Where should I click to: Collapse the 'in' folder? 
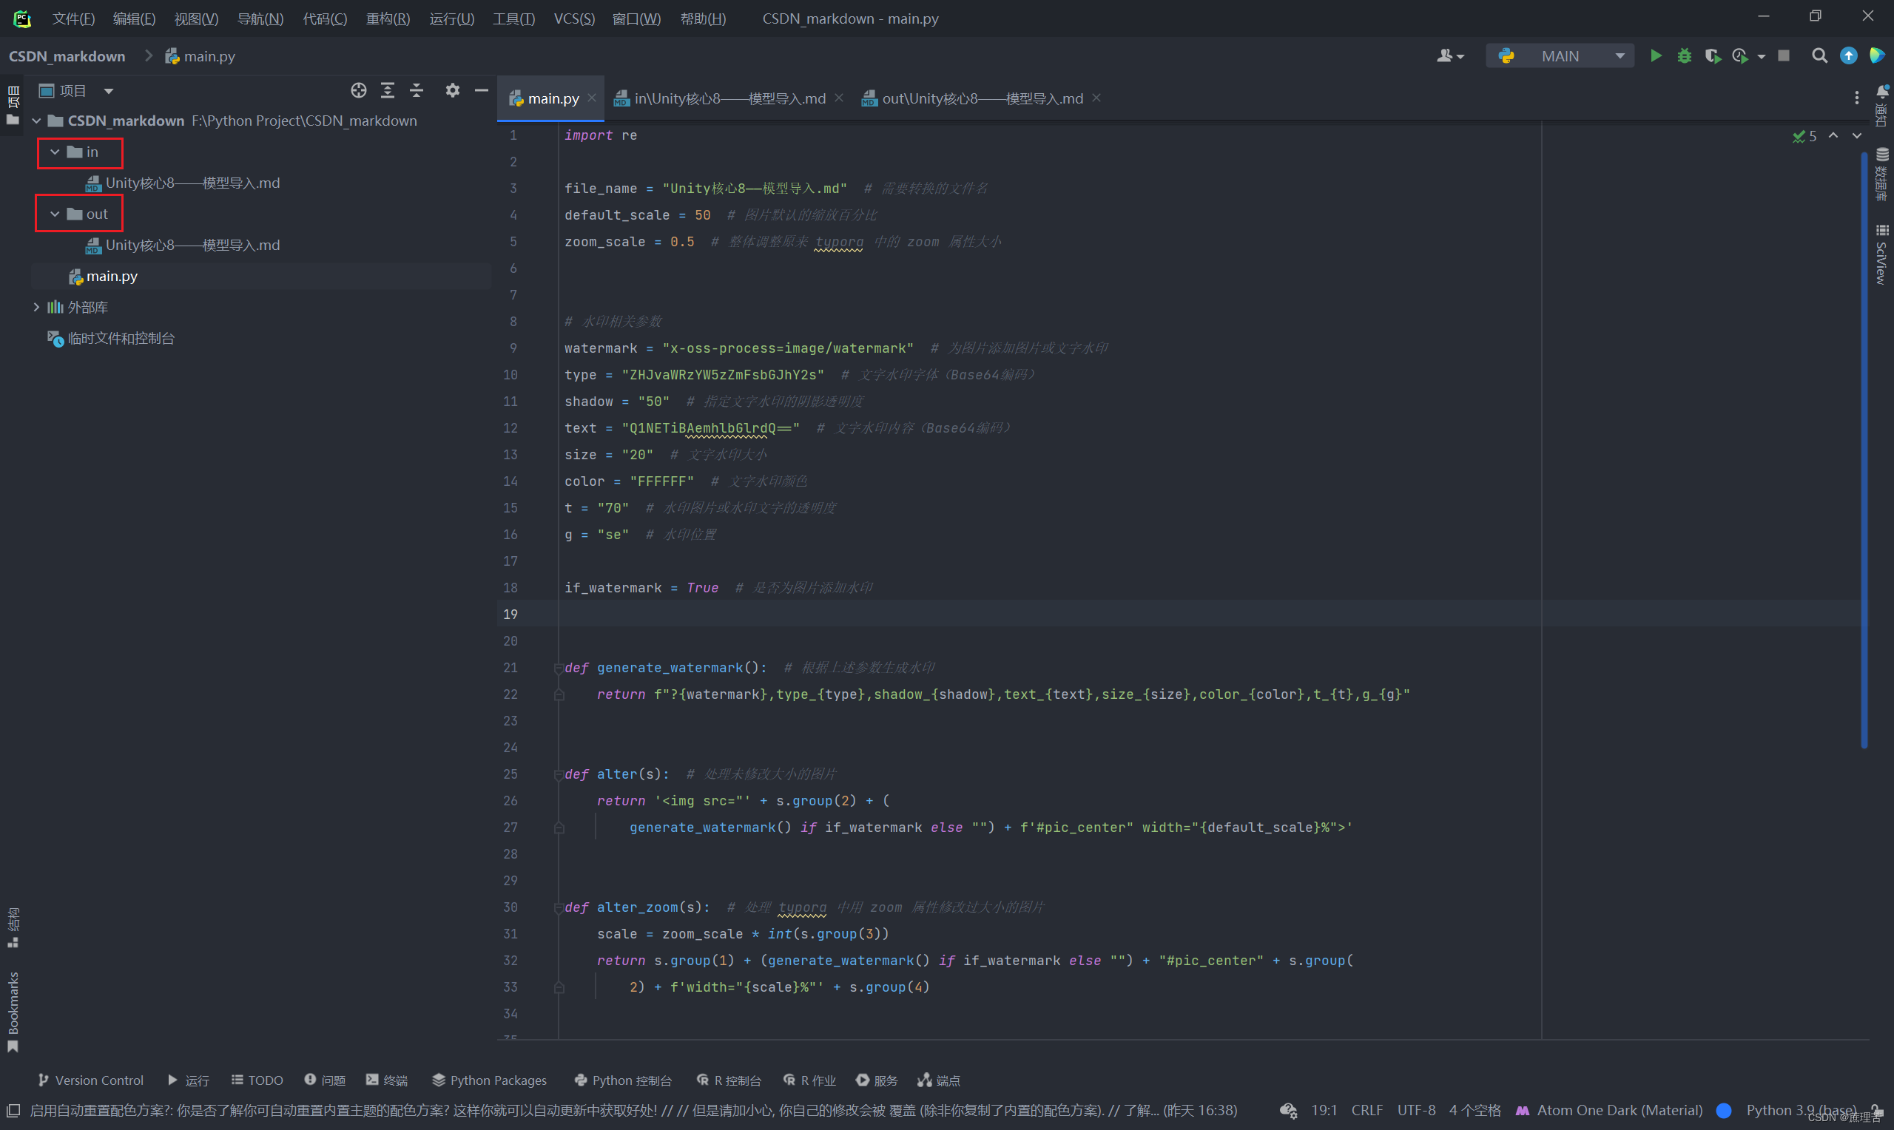pos(55,152)
